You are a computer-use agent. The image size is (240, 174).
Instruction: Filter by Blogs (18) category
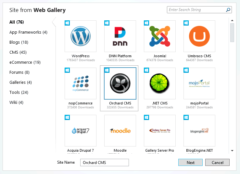pos(19,42)
